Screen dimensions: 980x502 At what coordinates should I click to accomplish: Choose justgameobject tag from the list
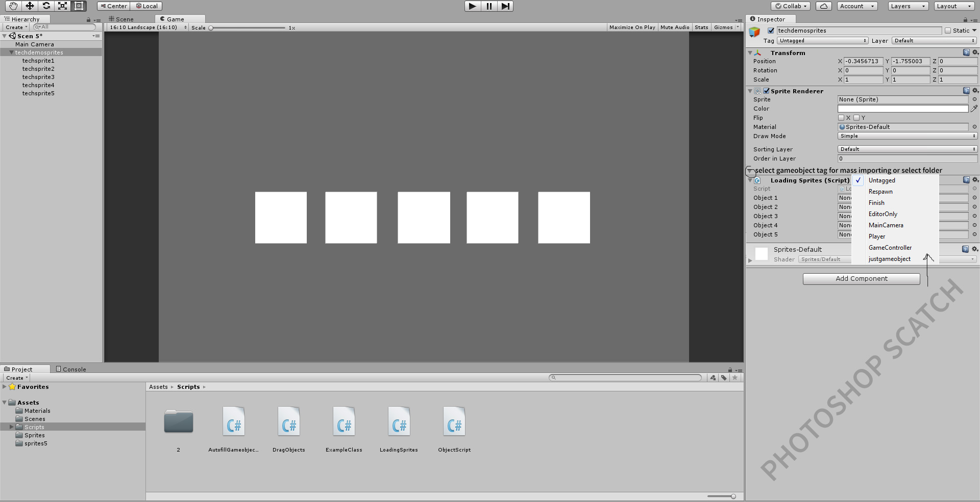[889, 259]
